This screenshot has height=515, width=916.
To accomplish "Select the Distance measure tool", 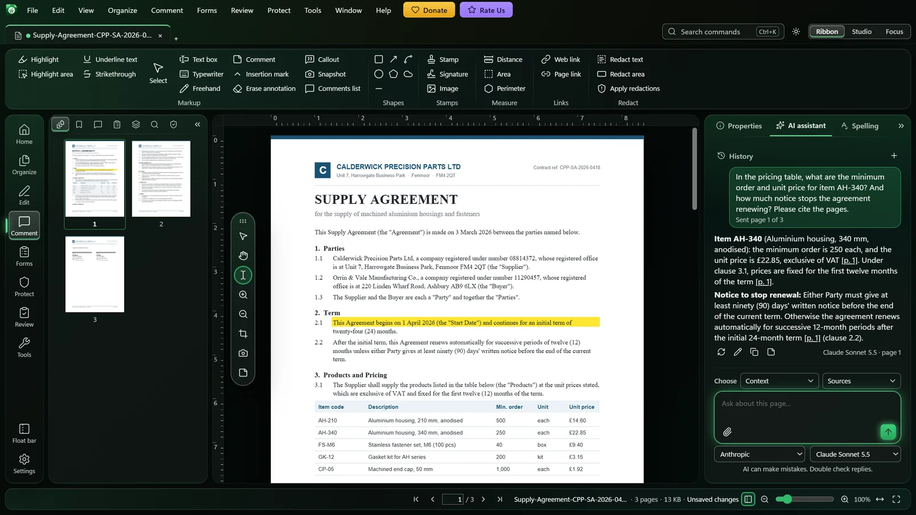I will point(503,60).
